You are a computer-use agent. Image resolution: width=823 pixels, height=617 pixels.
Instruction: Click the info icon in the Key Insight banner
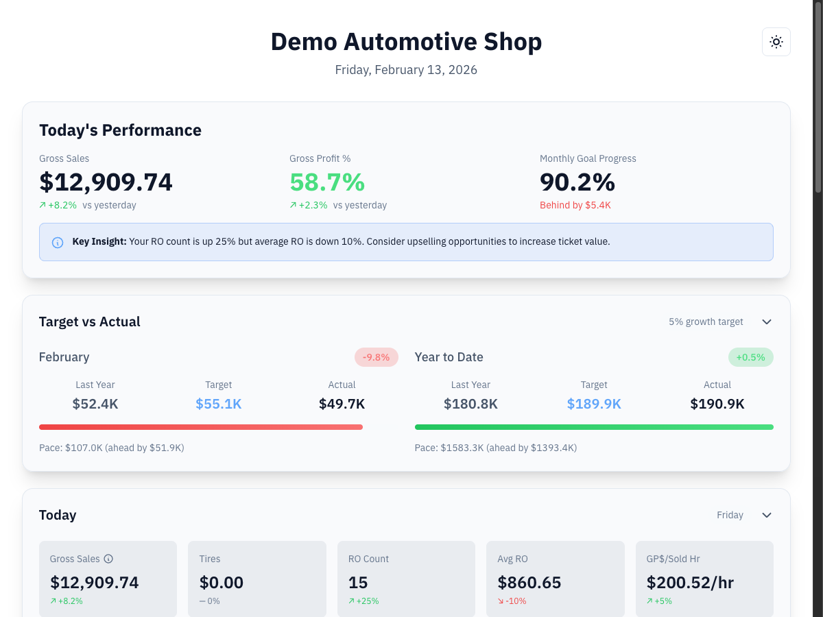tap(58, 242)
